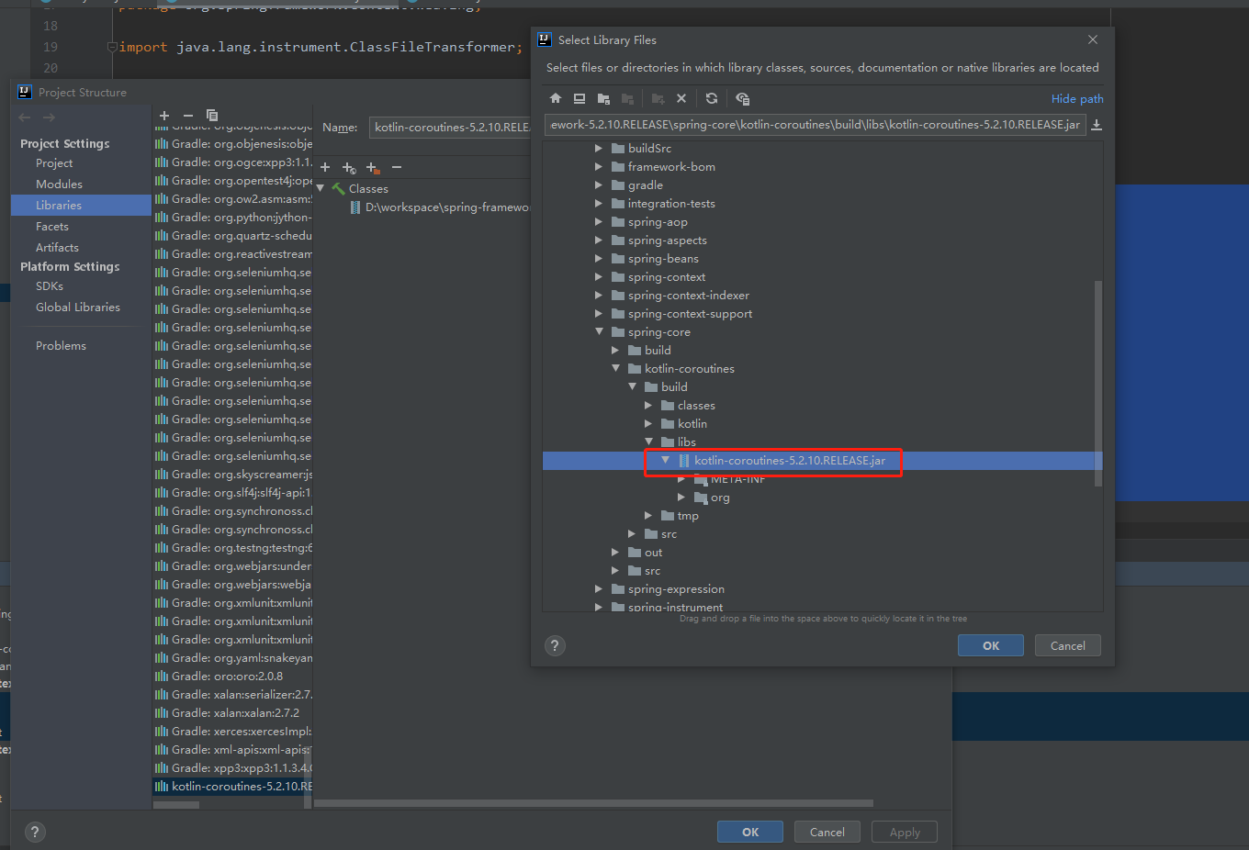Open the Facets settings page
This screenshot has width=1249, height=850.
52,227
